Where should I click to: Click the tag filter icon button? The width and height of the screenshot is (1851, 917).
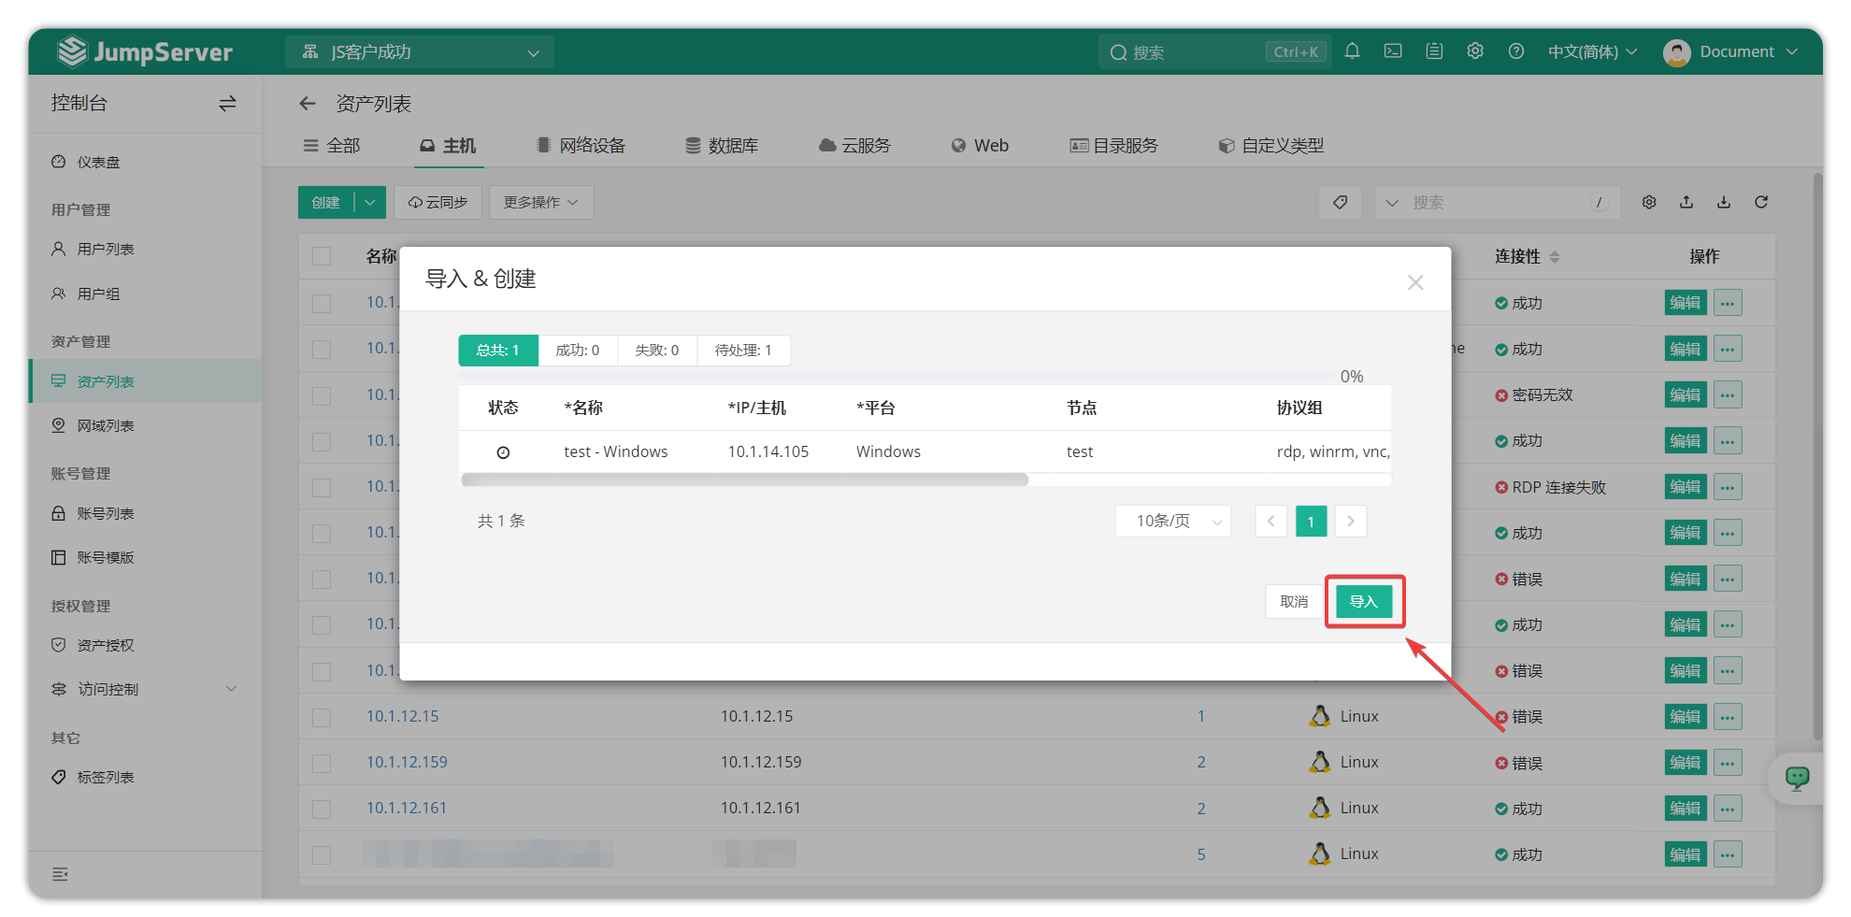[1341, 202]
